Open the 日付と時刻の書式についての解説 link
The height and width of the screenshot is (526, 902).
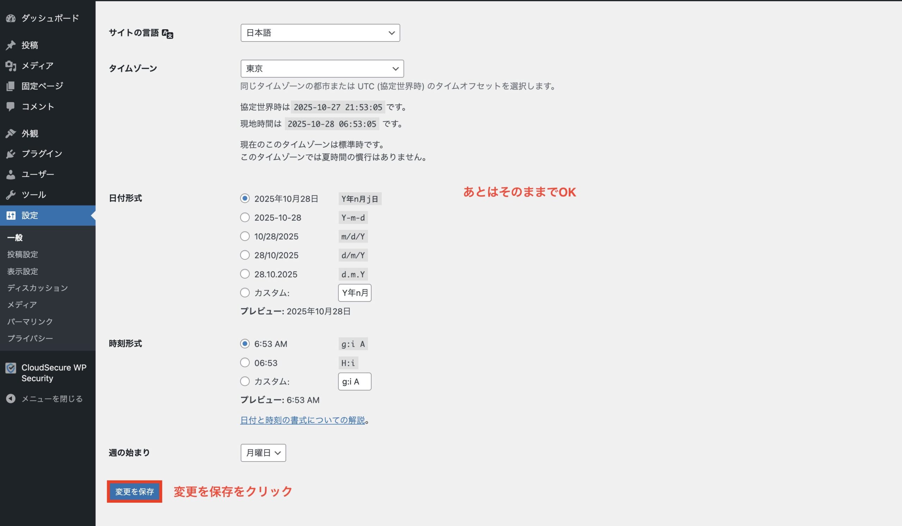tap(302, 420)
